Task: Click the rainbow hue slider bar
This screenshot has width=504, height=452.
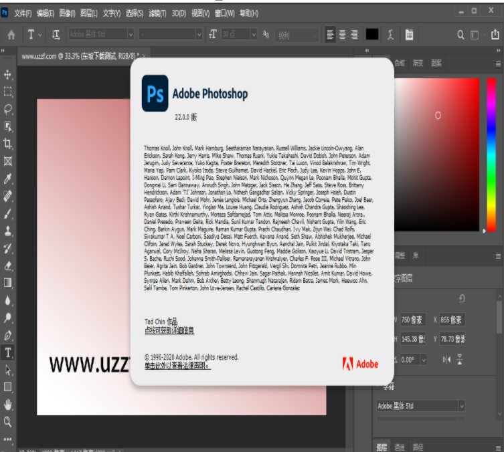Action: click(x=491, y=154)
